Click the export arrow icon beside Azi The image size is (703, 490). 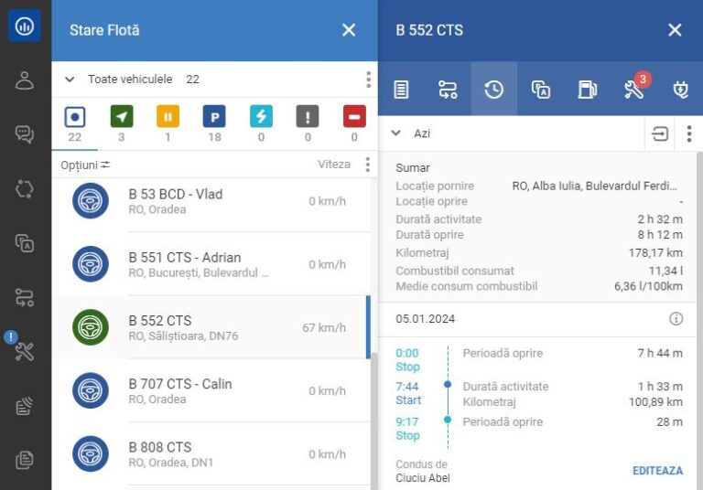659,133
